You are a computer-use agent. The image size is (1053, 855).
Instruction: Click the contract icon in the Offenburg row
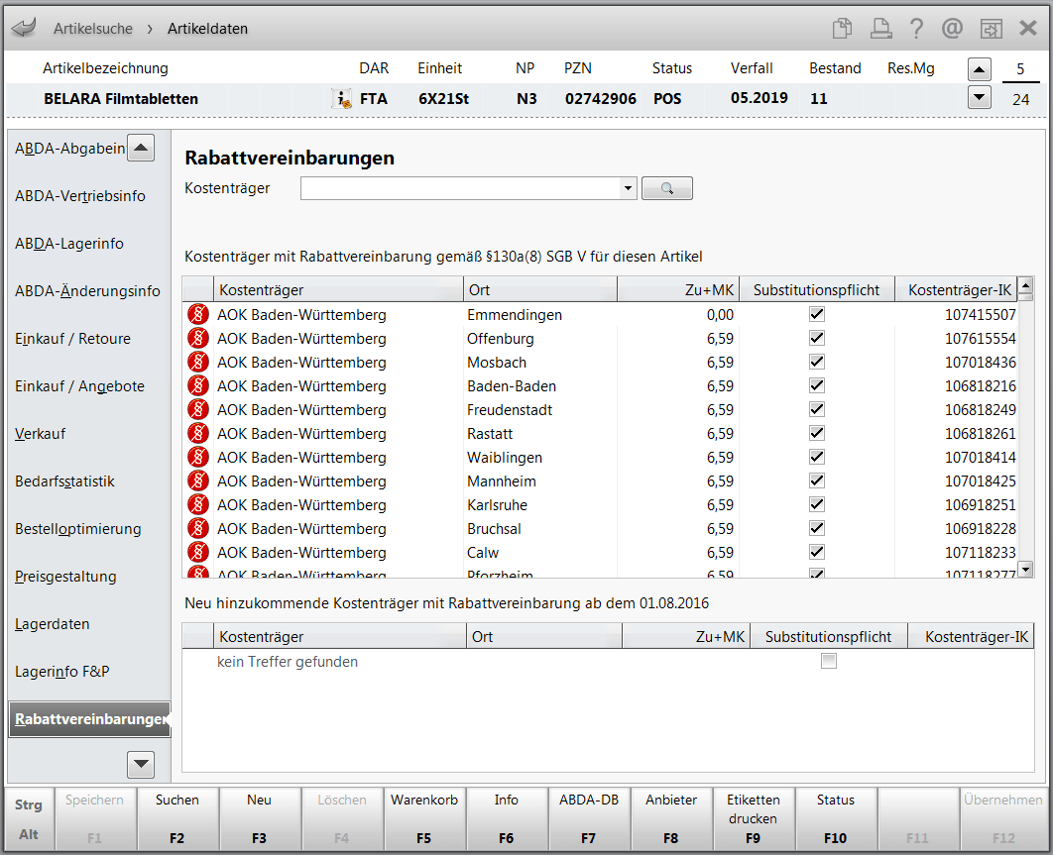click(x=198, y=338)
